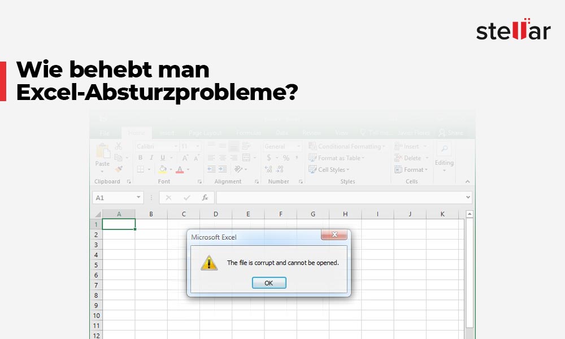
Task: Expand the formula bar
Action: (468, 197)
